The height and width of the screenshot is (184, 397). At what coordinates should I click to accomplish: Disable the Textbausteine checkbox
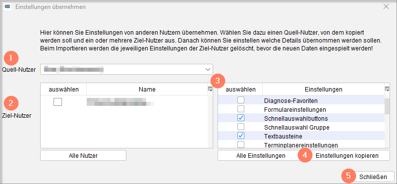coord(240,136)
